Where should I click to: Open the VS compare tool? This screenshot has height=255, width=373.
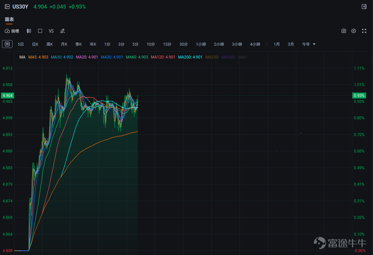coord(51,31)
